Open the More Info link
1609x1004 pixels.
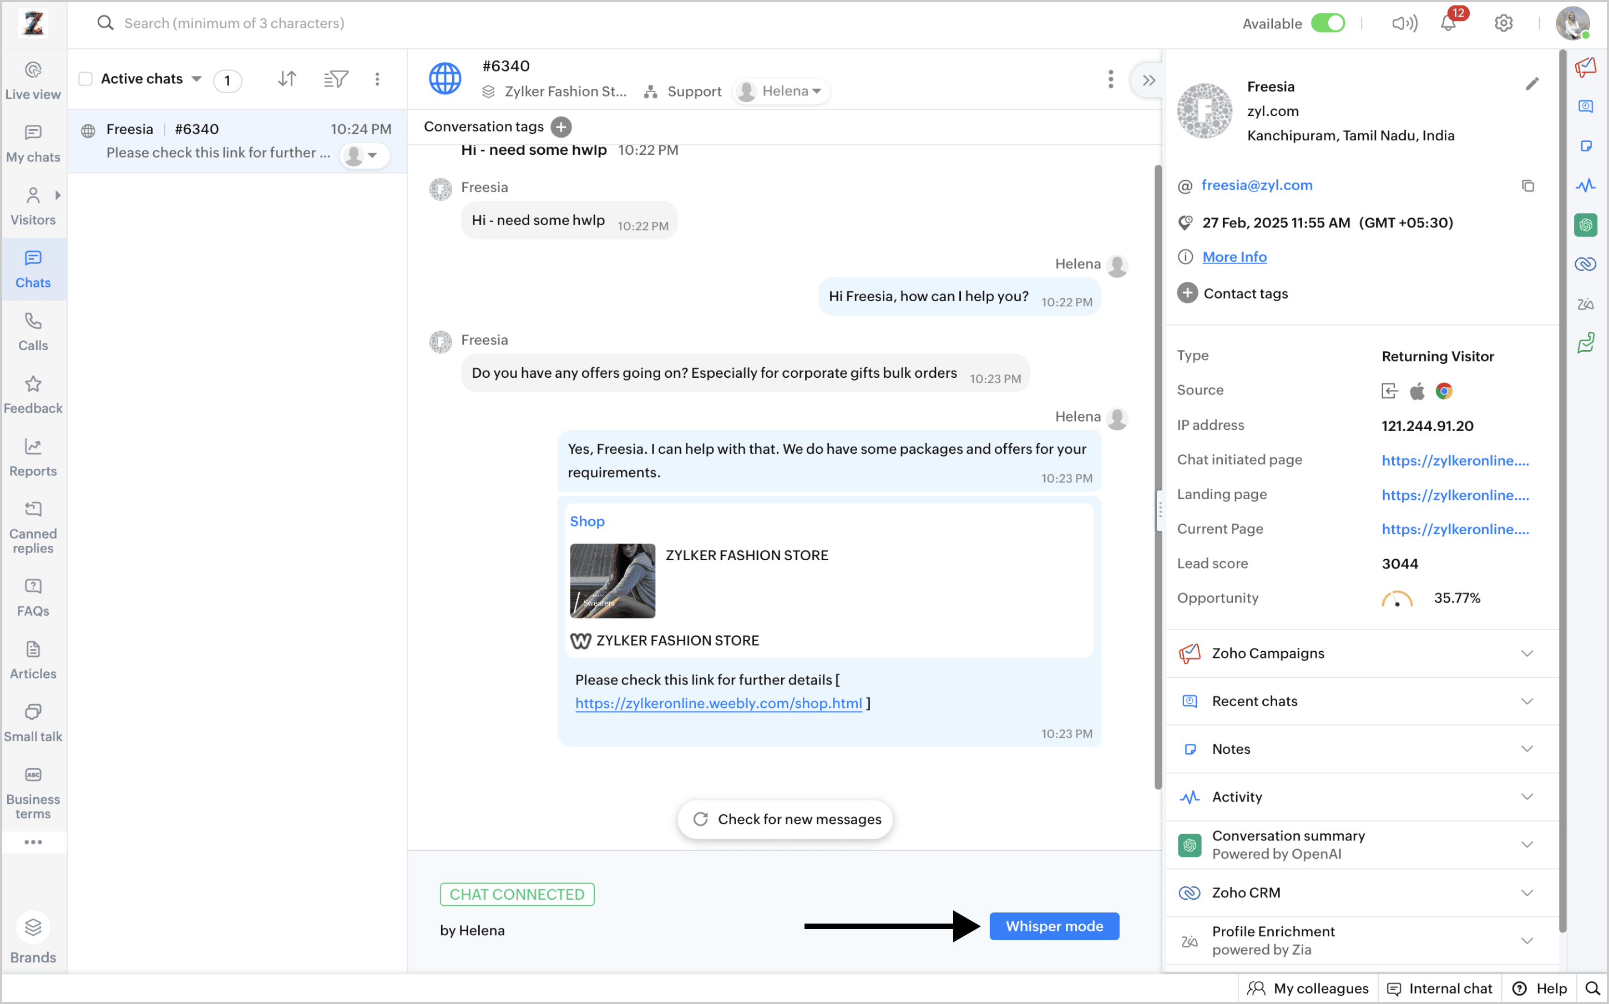coord(1234,257)
